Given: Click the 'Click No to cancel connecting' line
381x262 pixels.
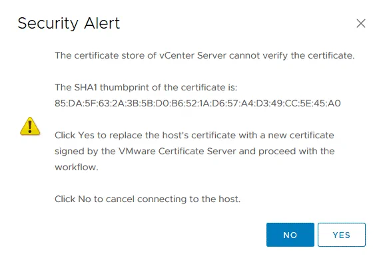Looking at the screenshot, I should coord(147,199).
